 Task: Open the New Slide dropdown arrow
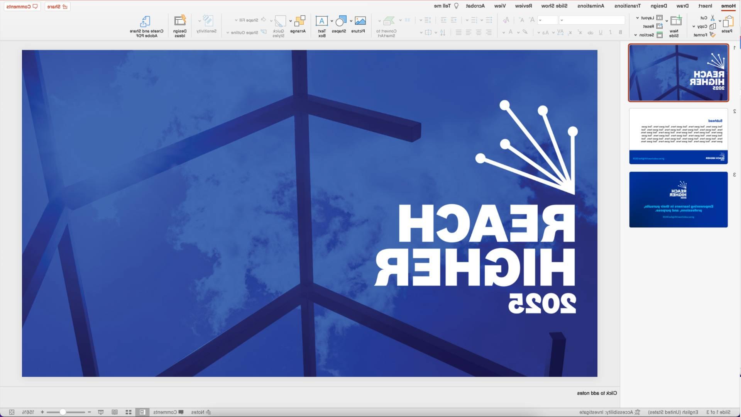click(667, 21)
